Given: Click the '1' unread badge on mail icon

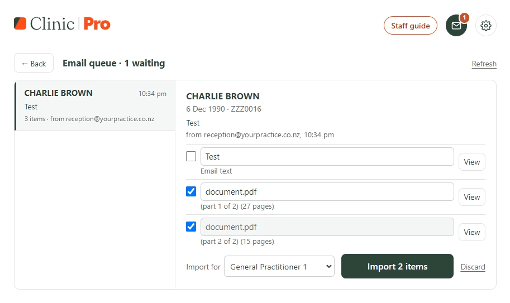Looking at the screenshot, I should (464, 17).
